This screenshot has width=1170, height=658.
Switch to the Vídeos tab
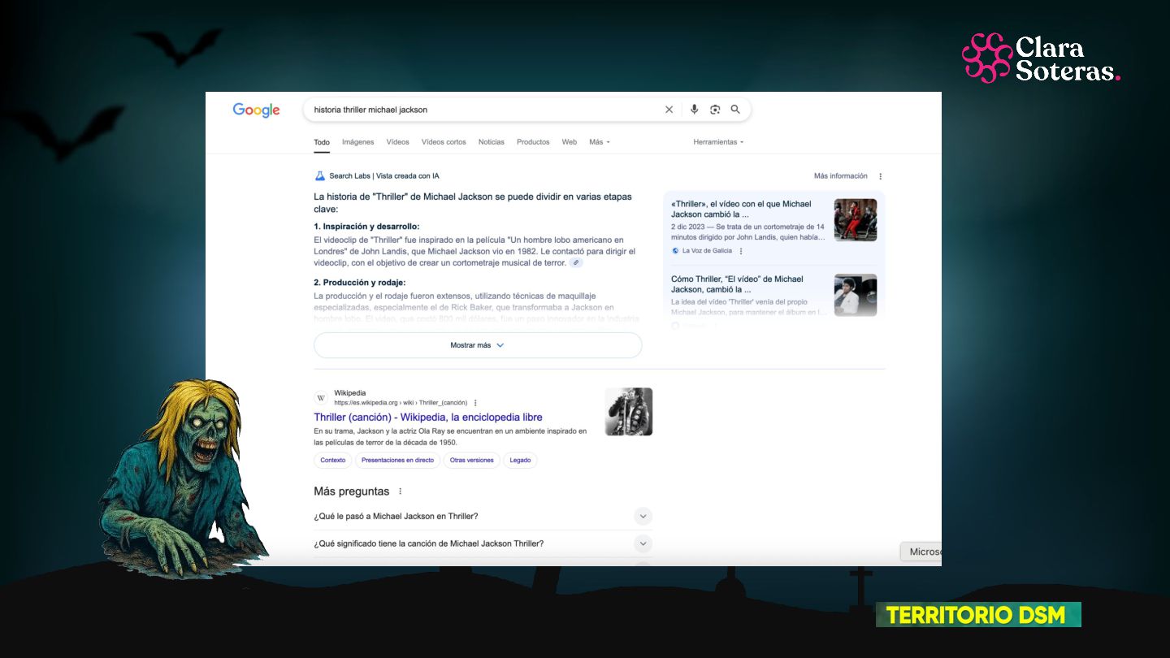[x=397, y=142]
